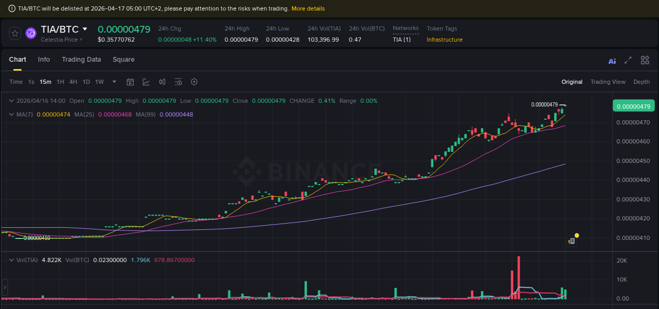This screenshot has height=309, width=659.
Task: Switch to the Info tab
Action: point(44,60)
